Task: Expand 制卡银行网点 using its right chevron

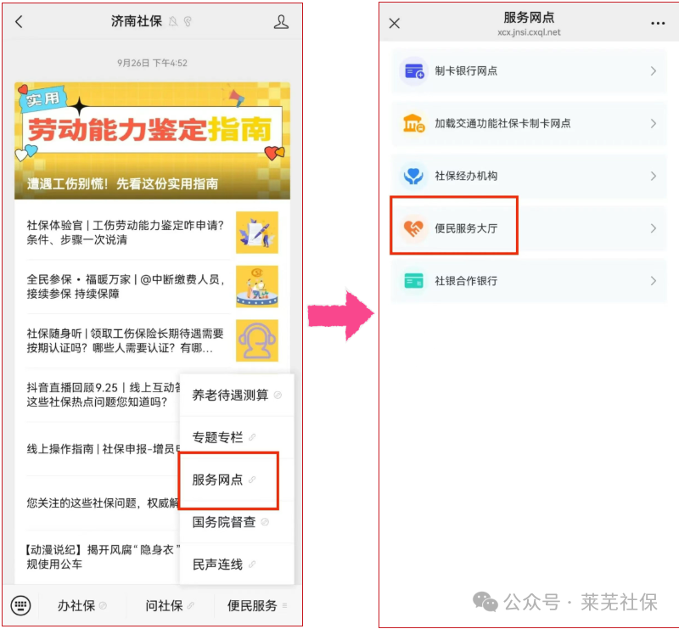Action: click(653, 71)
